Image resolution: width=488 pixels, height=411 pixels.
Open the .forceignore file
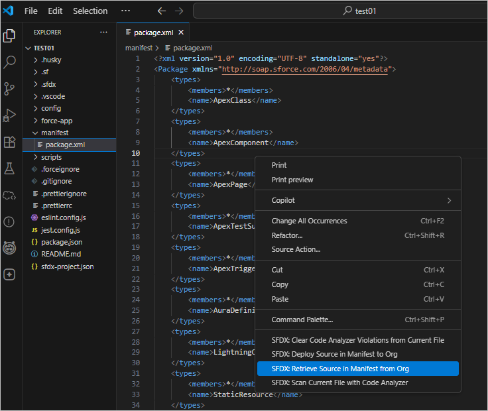tap(69, 170)
